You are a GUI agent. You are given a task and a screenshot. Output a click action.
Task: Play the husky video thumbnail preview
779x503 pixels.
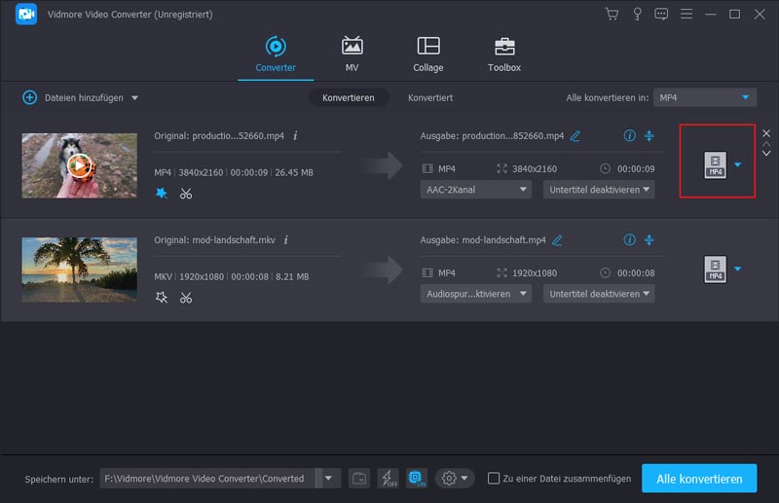pos(80,164)
